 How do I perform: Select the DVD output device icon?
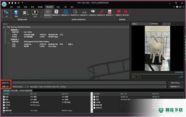point(35,14)
